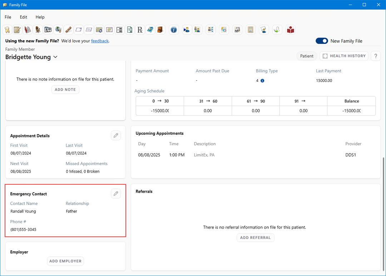Click the blue information icon
The width and height of the screenshot is (386, 276).
(x=174, y=30)
